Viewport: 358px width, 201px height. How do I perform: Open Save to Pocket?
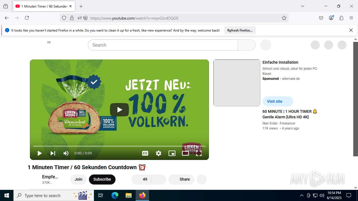[321, 18]
